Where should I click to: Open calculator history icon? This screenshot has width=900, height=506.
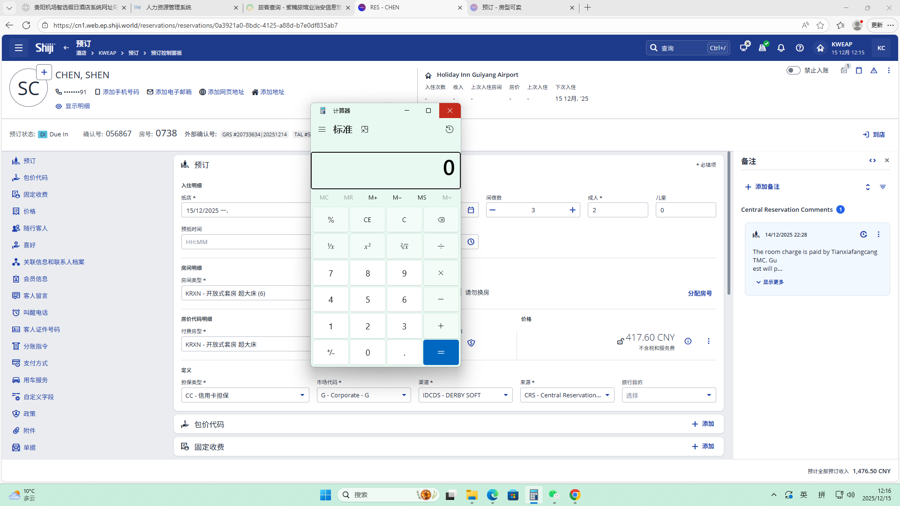(449, 129)
